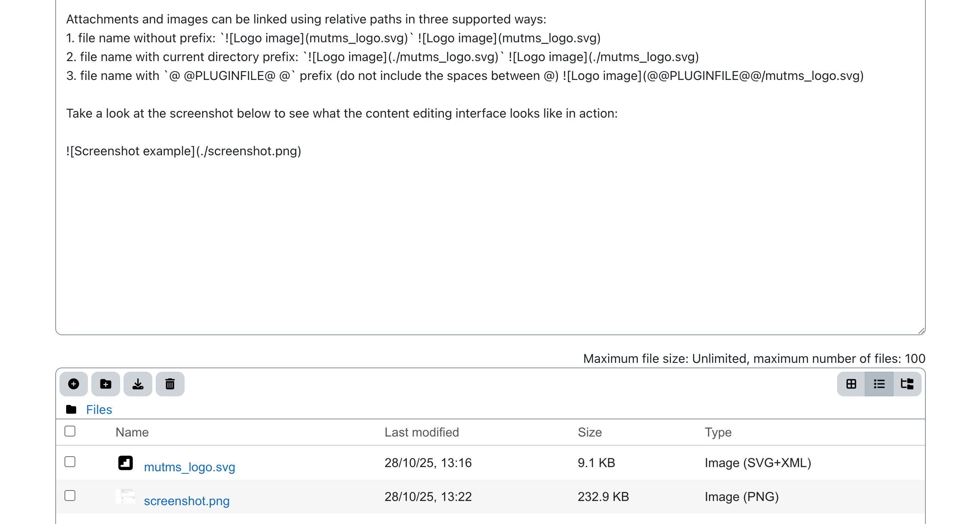Open the Files breadcrumb link
The height and width of the screenshot is (524, 966).
(99, 410)
